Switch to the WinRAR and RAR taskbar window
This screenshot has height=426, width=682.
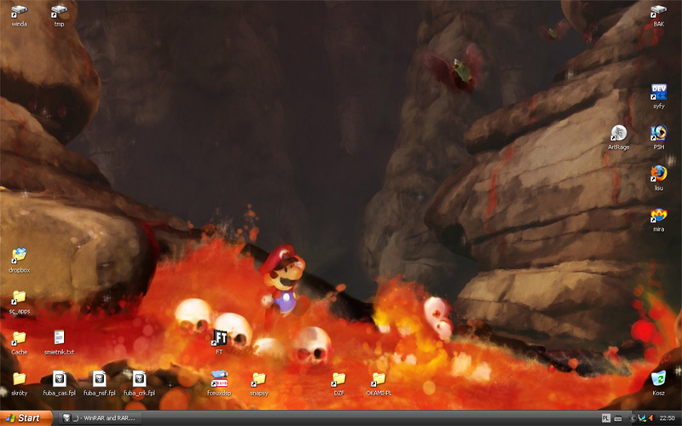100,418
